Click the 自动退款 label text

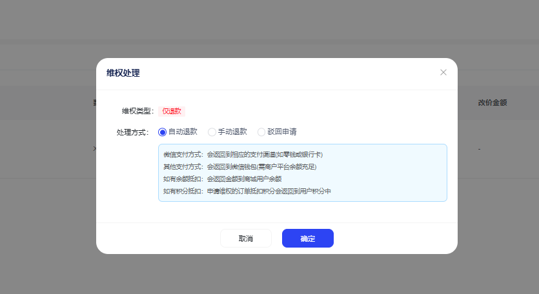coord(183,132)
